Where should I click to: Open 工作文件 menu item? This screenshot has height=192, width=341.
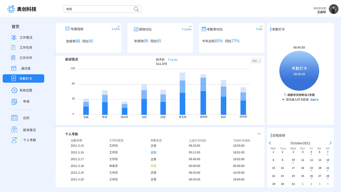(x=26, y=58)
